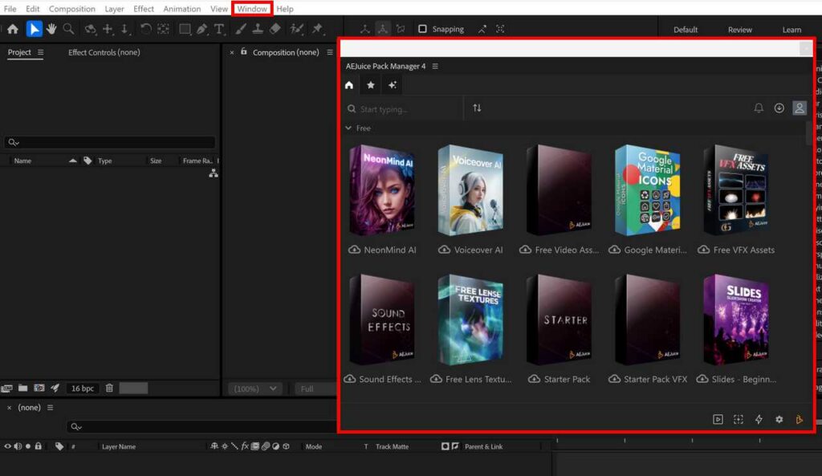Viewport: 822px width, 476px height.
Task: Toggle the timeline lock column switch
Action: (39, 446)
